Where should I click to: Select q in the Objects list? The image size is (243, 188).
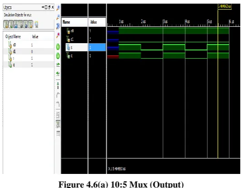(29, 65)
